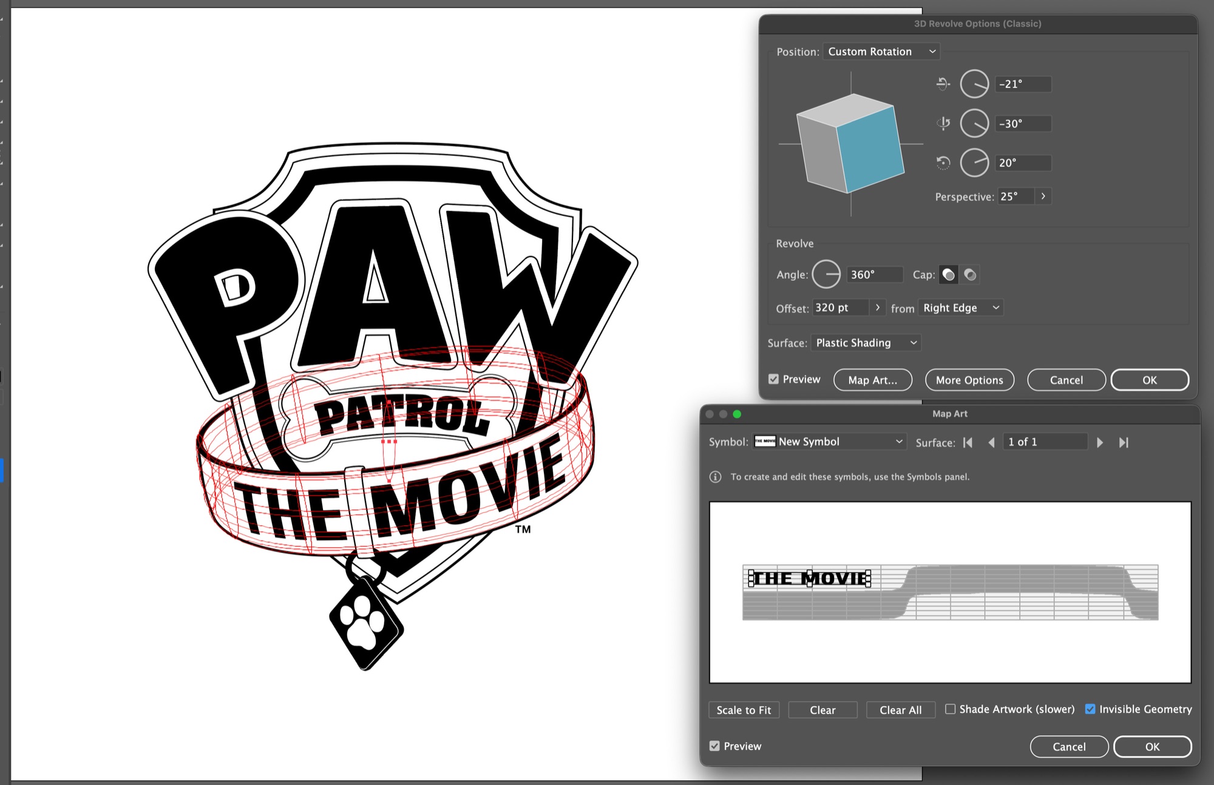The height and width of the screenshot is (785, 1214).
Task: Go to the first surface
Action: (x=968, y=442)
